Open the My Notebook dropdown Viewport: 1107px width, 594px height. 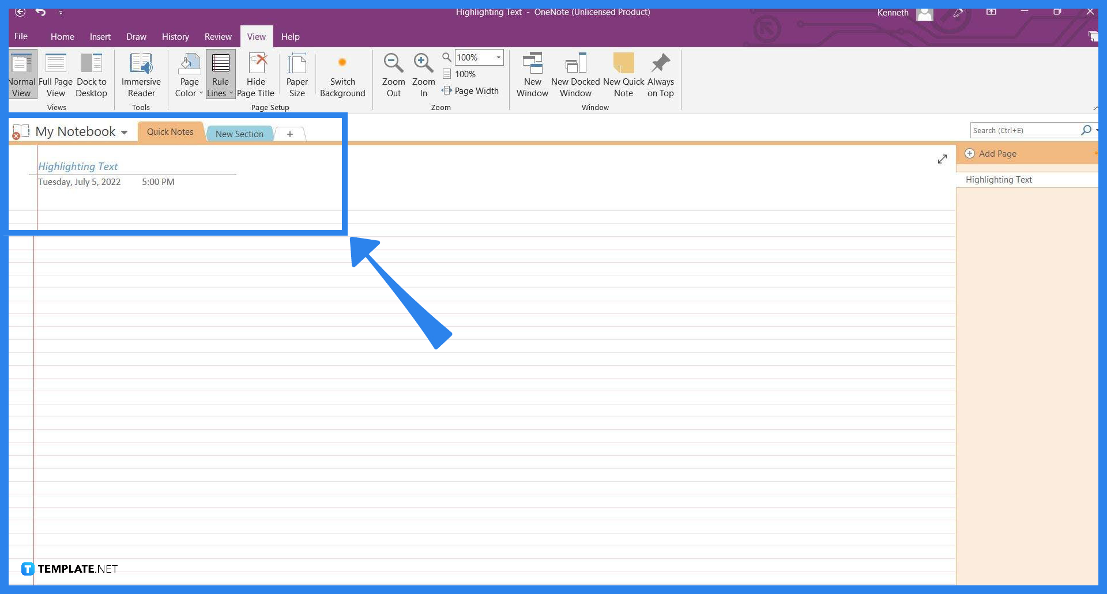pos(125,132)
